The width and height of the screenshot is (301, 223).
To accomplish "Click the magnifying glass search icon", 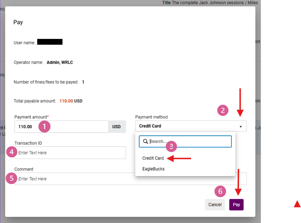I will (x=145, y=141).
